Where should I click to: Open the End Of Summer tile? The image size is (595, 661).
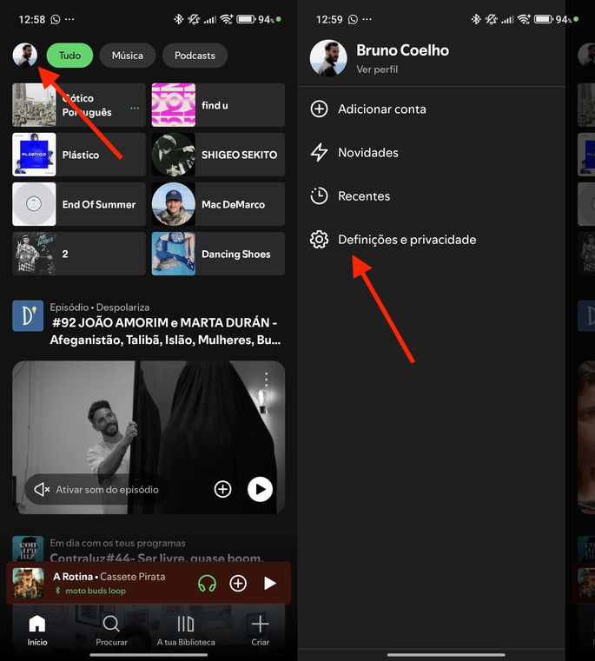pyautogui.click(x=79, y=204)
